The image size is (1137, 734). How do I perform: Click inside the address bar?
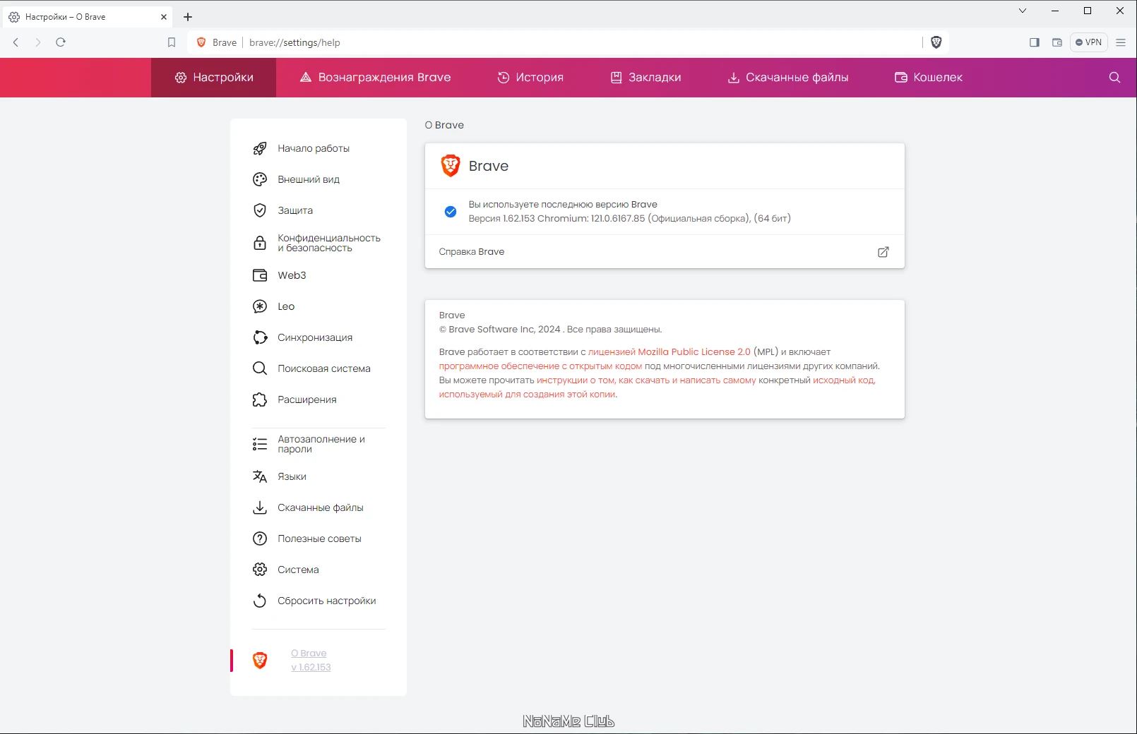(494, 42)
